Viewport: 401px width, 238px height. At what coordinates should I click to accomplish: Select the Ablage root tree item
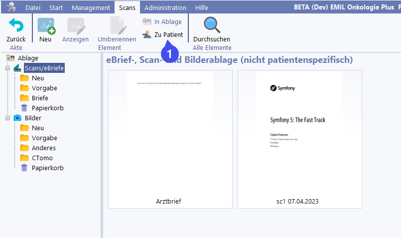coord(28,58)
